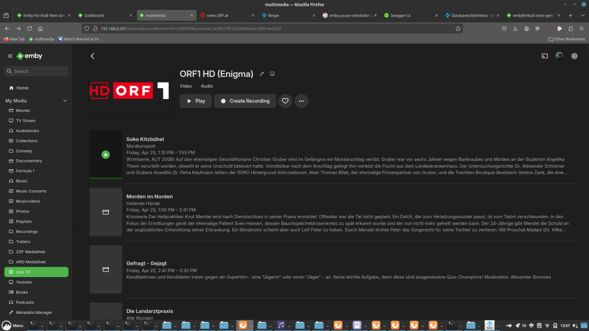Open ARD Mediathek
Image resolution: width=589 pixels, height=331 pixels.
[36, 262]
